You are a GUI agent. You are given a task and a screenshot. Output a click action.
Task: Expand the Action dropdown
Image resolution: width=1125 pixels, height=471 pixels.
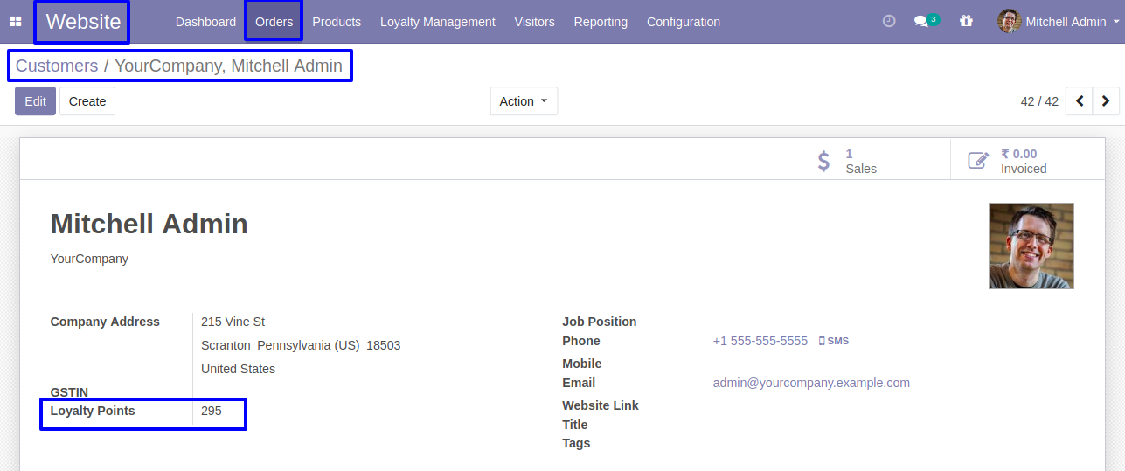[x=524, y=101]
